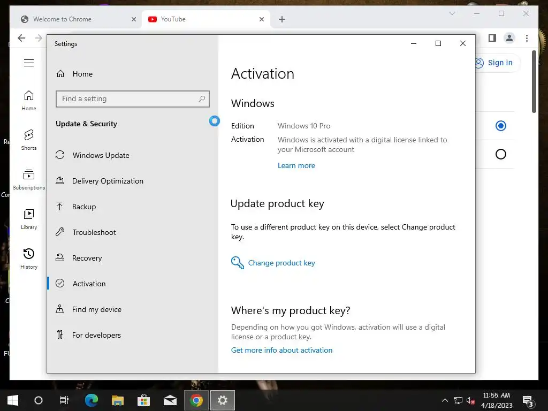The image size is (548, 411).
Task: Open the clock showing 11:55 AM
Action: [497, 400]
